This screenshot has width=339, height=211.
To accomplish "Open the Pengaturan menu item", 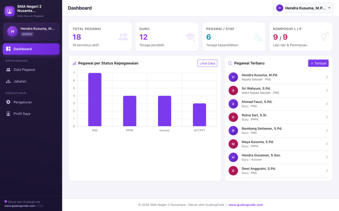I will 31,102.
